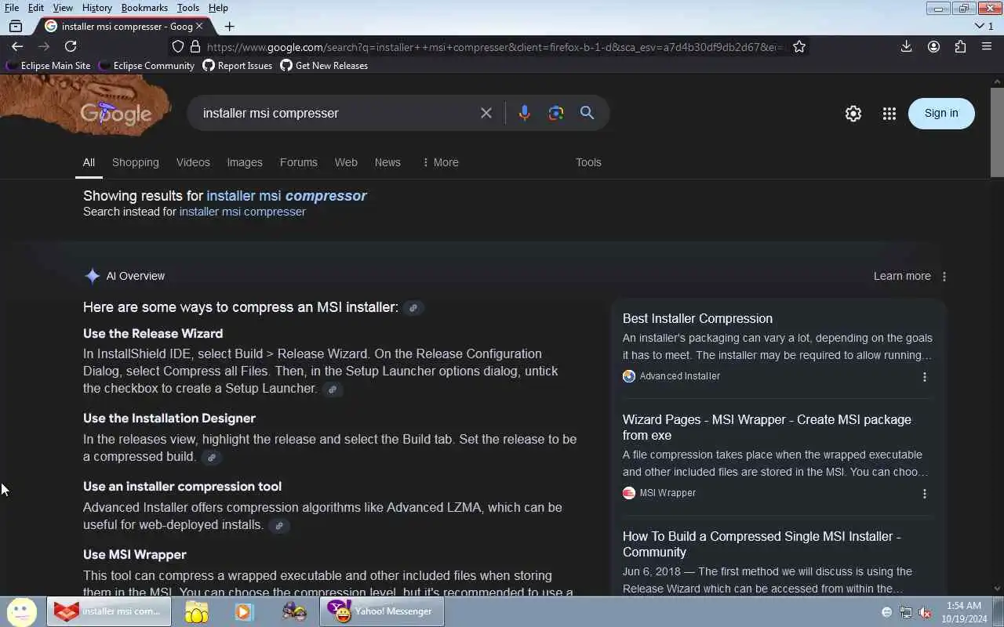Open a new tab with the plus icon
This screenshot has height=627, width=1004.
229,26
